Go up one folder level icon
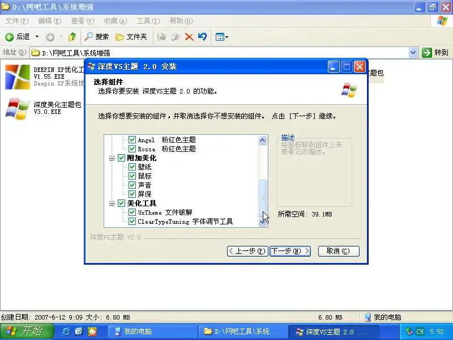 click(x=72, y=37)
